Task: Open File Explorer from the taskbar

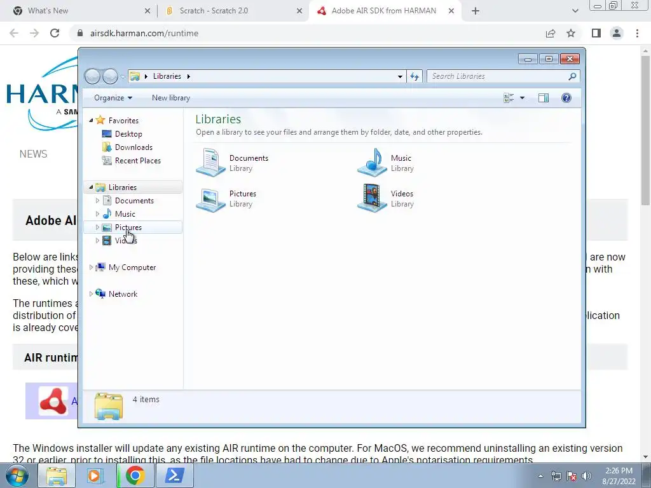Action: click(x=57, y=475)
